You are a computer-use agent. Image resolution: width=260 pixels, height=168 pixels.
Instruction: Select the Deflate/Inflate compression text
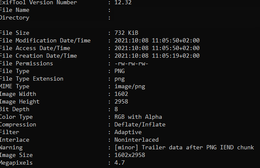click(x=140, y=124)
